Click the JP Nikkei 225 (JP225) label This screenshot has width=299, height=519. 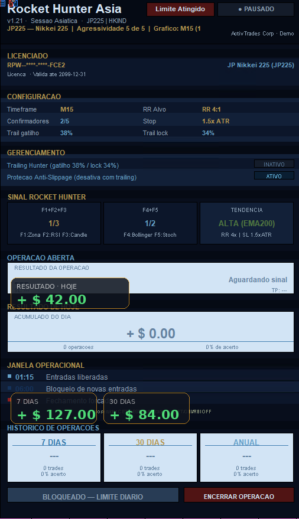tap(261, 65)
